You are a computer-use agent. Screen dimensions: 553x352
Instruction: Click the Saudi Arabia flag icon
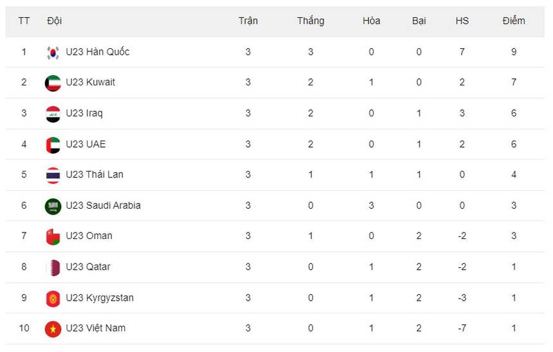click(53, 206)
